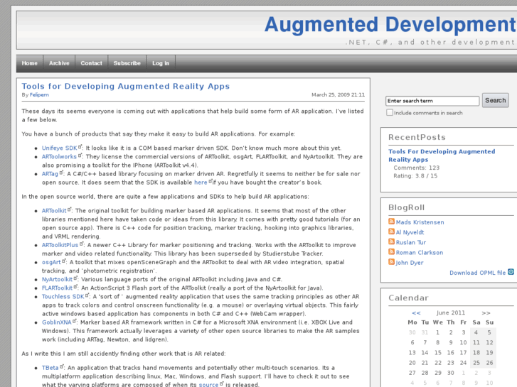Open the Unifeye SDK link
This screenshot has width=517, height=387.
pyautogui.click(x=59, y=148)
